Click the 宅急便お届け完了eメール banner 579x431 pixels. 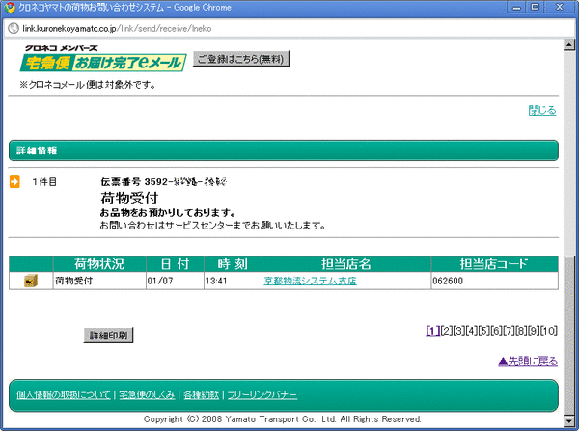[103, 63]
